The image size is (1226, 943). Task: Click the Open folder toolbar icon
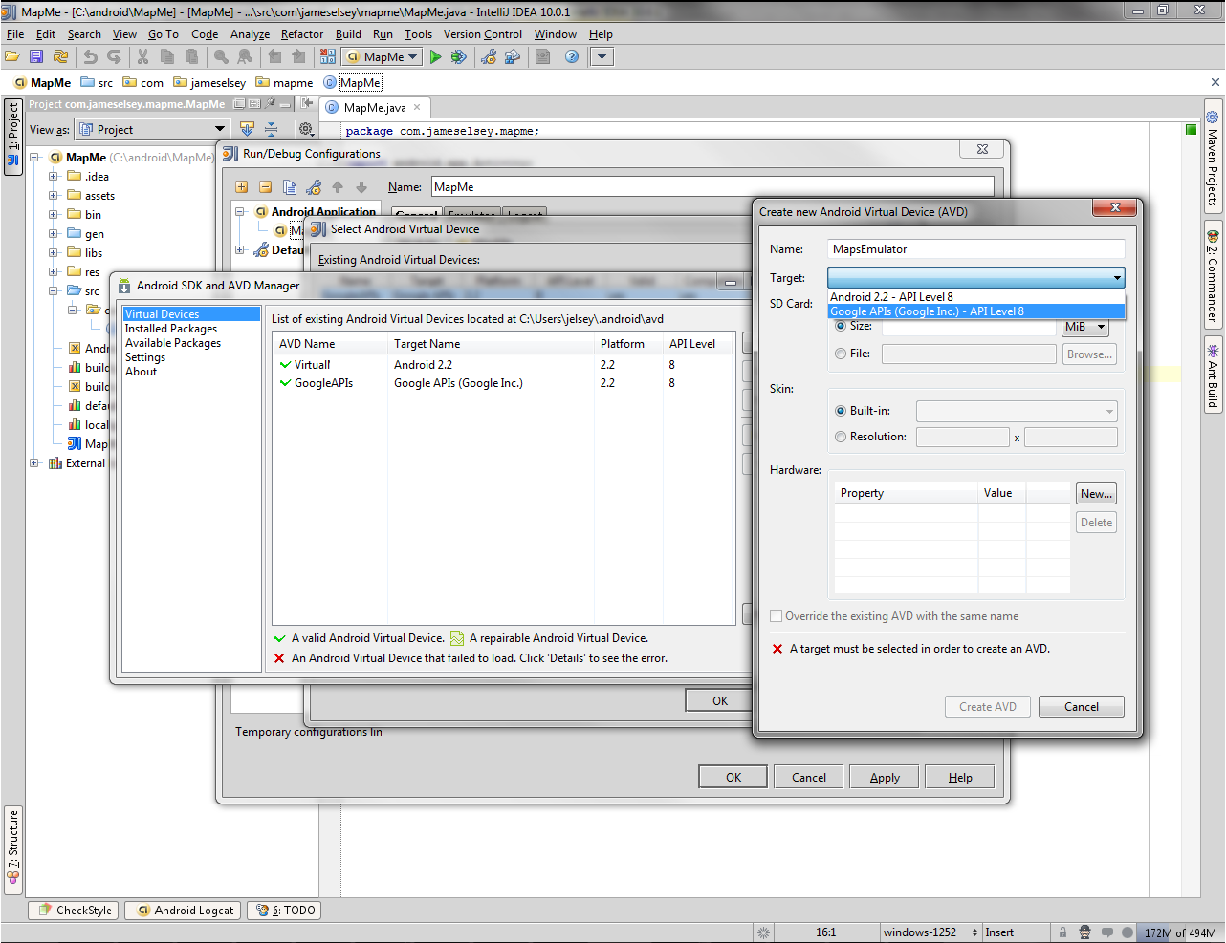tap(12, 57)
